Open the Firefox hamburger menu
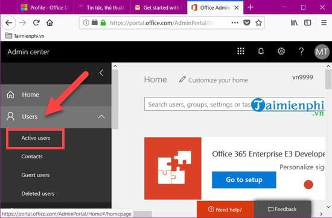Viewport: 332px width, 218px height. pos(324,23)
